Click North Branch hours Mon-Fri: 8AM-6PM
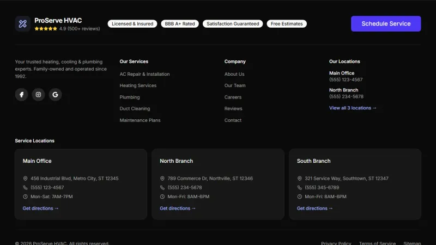 189,197
